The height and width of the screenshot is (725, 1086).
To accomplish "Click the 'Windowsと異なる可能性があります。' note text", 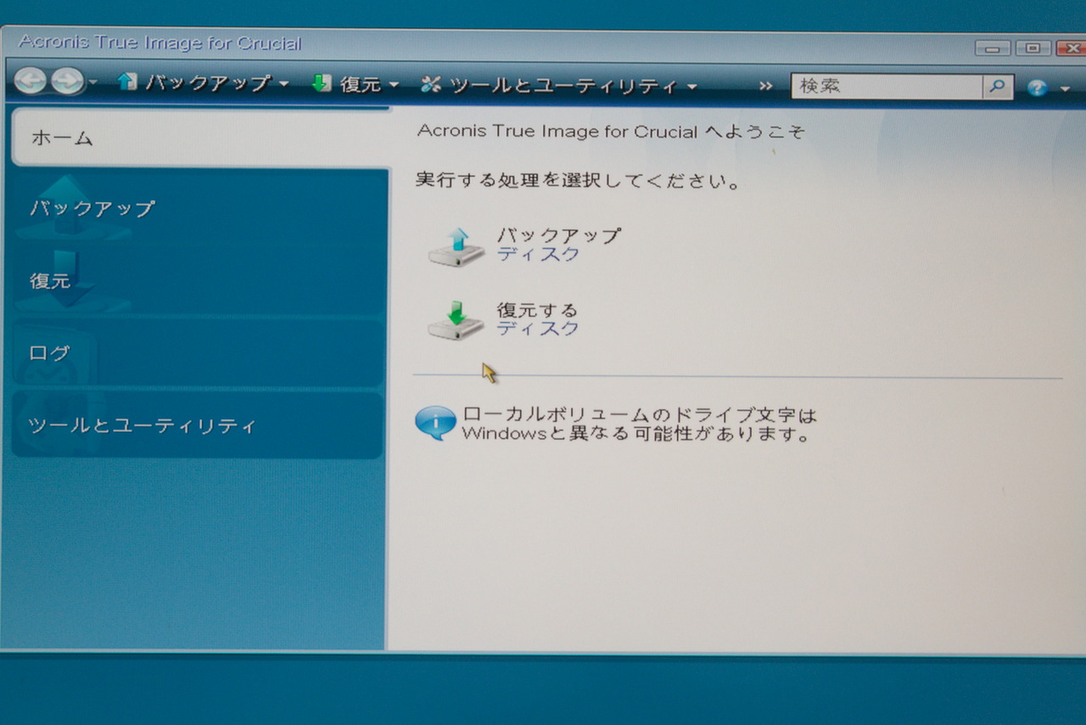I will point(636,434).
